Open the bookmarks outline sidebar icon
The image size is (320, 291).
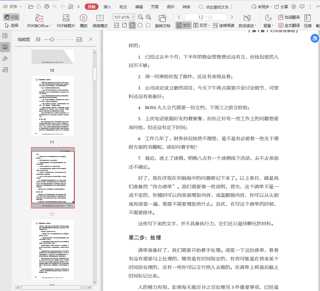point(5,36)
